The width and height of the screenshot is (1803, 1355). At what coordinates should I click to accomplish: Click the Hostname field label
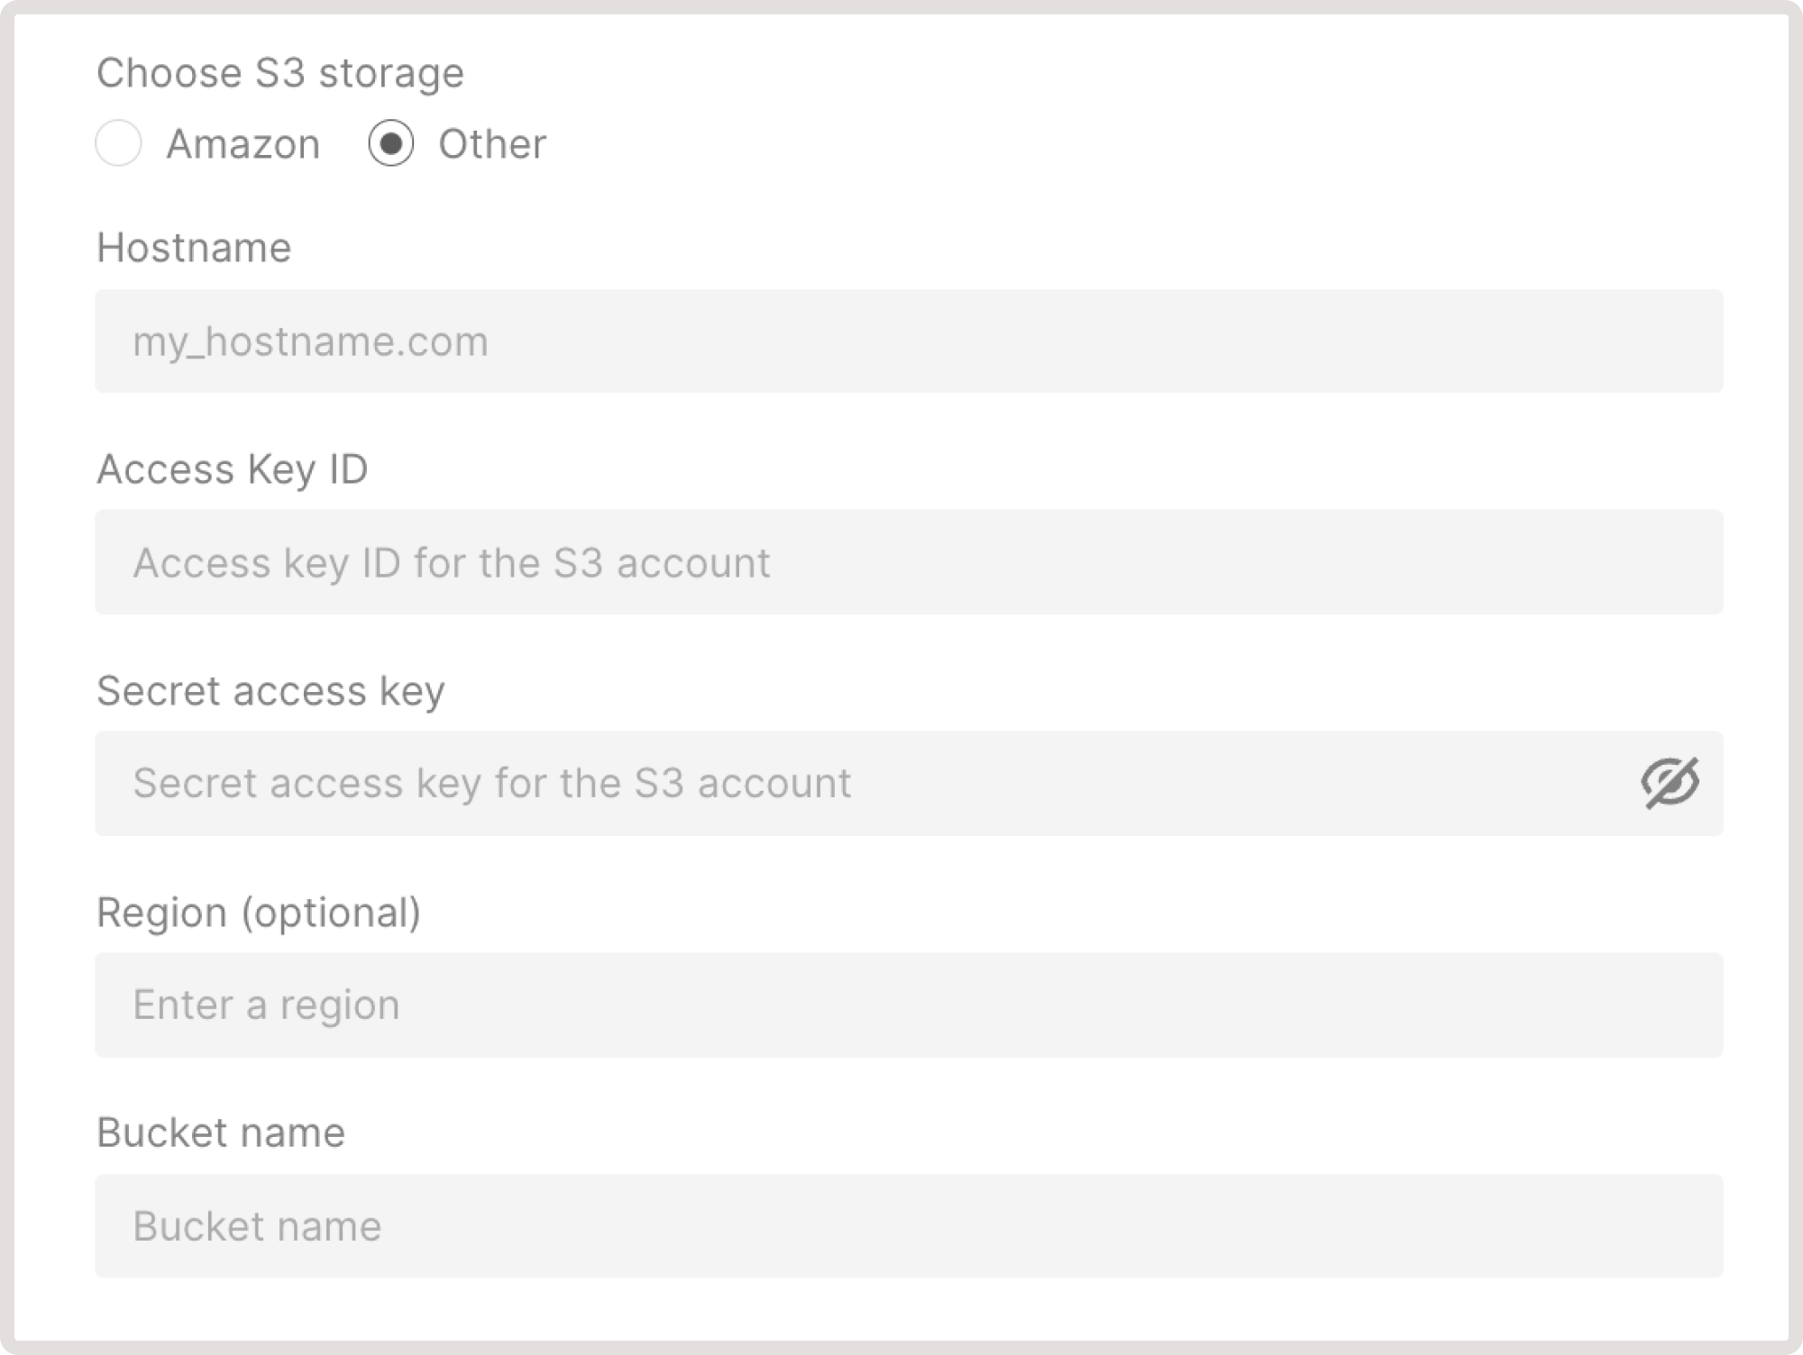coord(194,247)
